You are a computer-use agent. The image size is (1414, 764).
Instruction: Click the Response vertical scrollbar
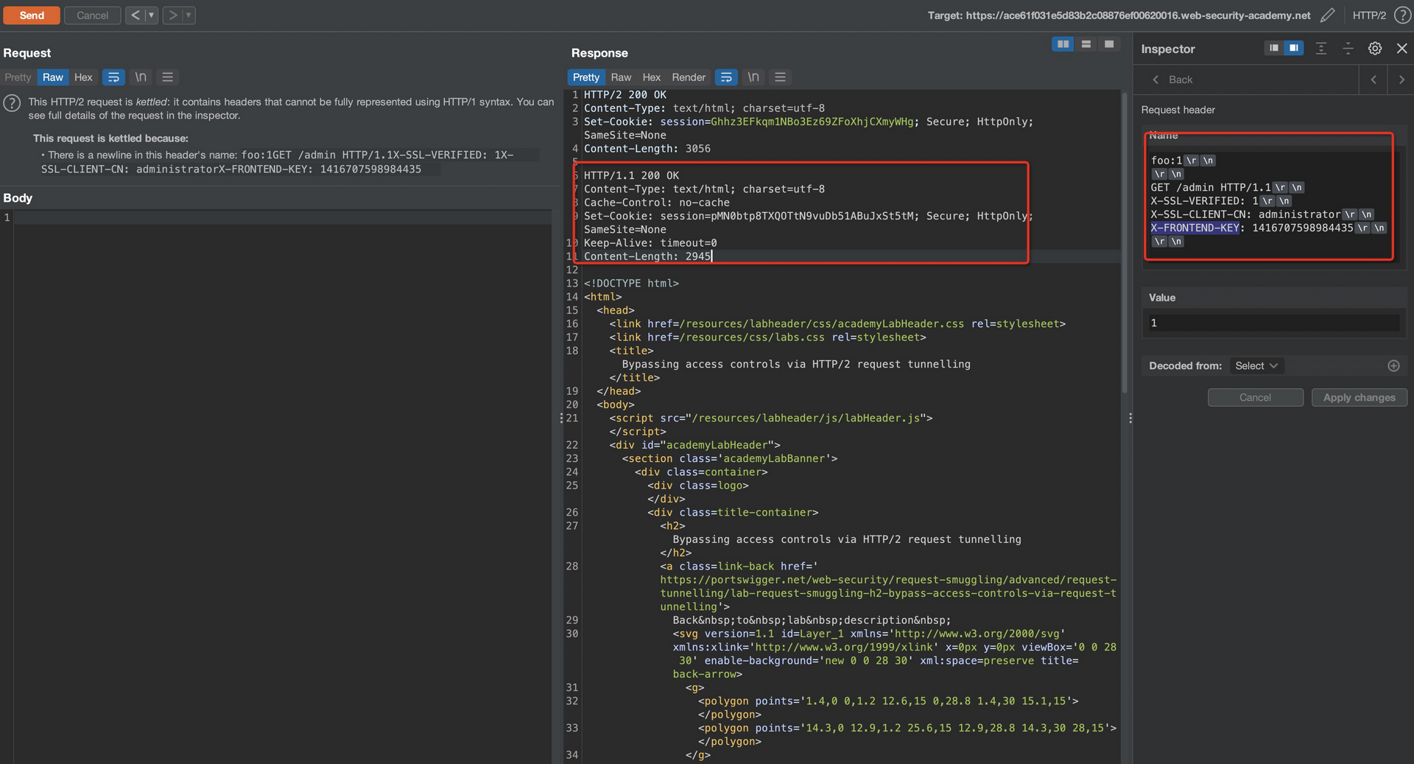click(x=1125, y=243)
